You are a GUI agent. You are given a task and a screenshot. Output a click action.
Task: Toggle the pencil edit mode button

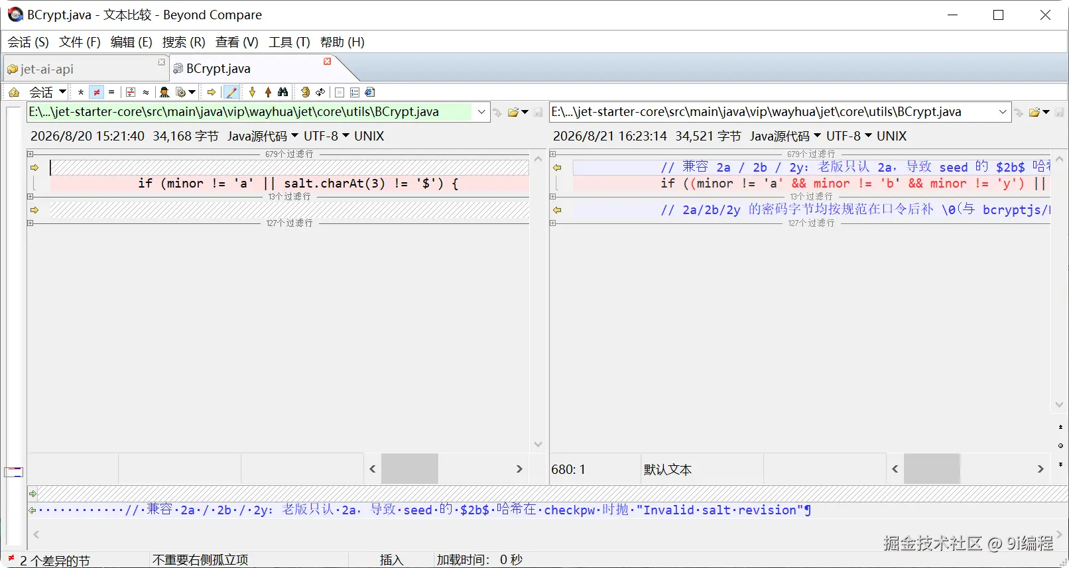click(x=231, y=92)
